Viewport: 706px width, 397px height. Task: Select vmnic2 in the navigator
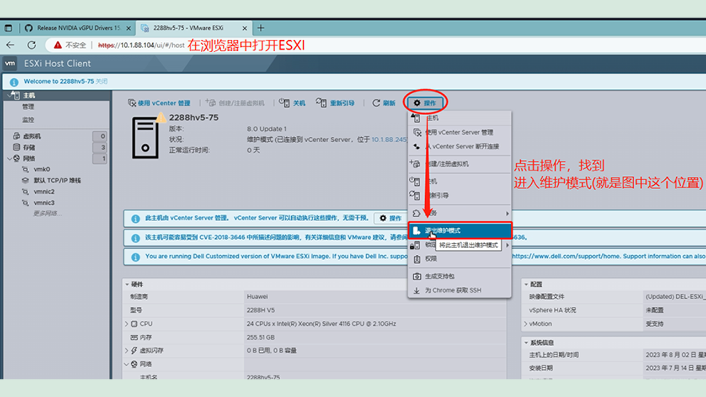click(x=44, y=192)
